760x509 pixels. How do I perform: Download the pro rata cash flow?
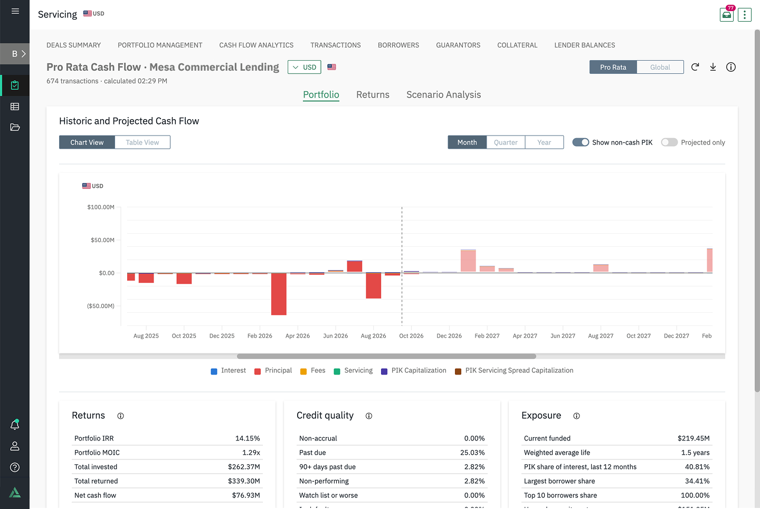tap(713, 67)
